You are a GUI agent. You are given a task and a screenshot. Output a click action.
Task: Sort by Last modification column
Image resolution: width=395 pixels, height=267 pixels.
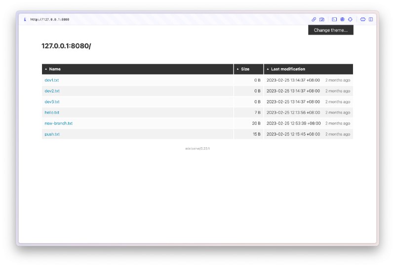coord(288,69)
